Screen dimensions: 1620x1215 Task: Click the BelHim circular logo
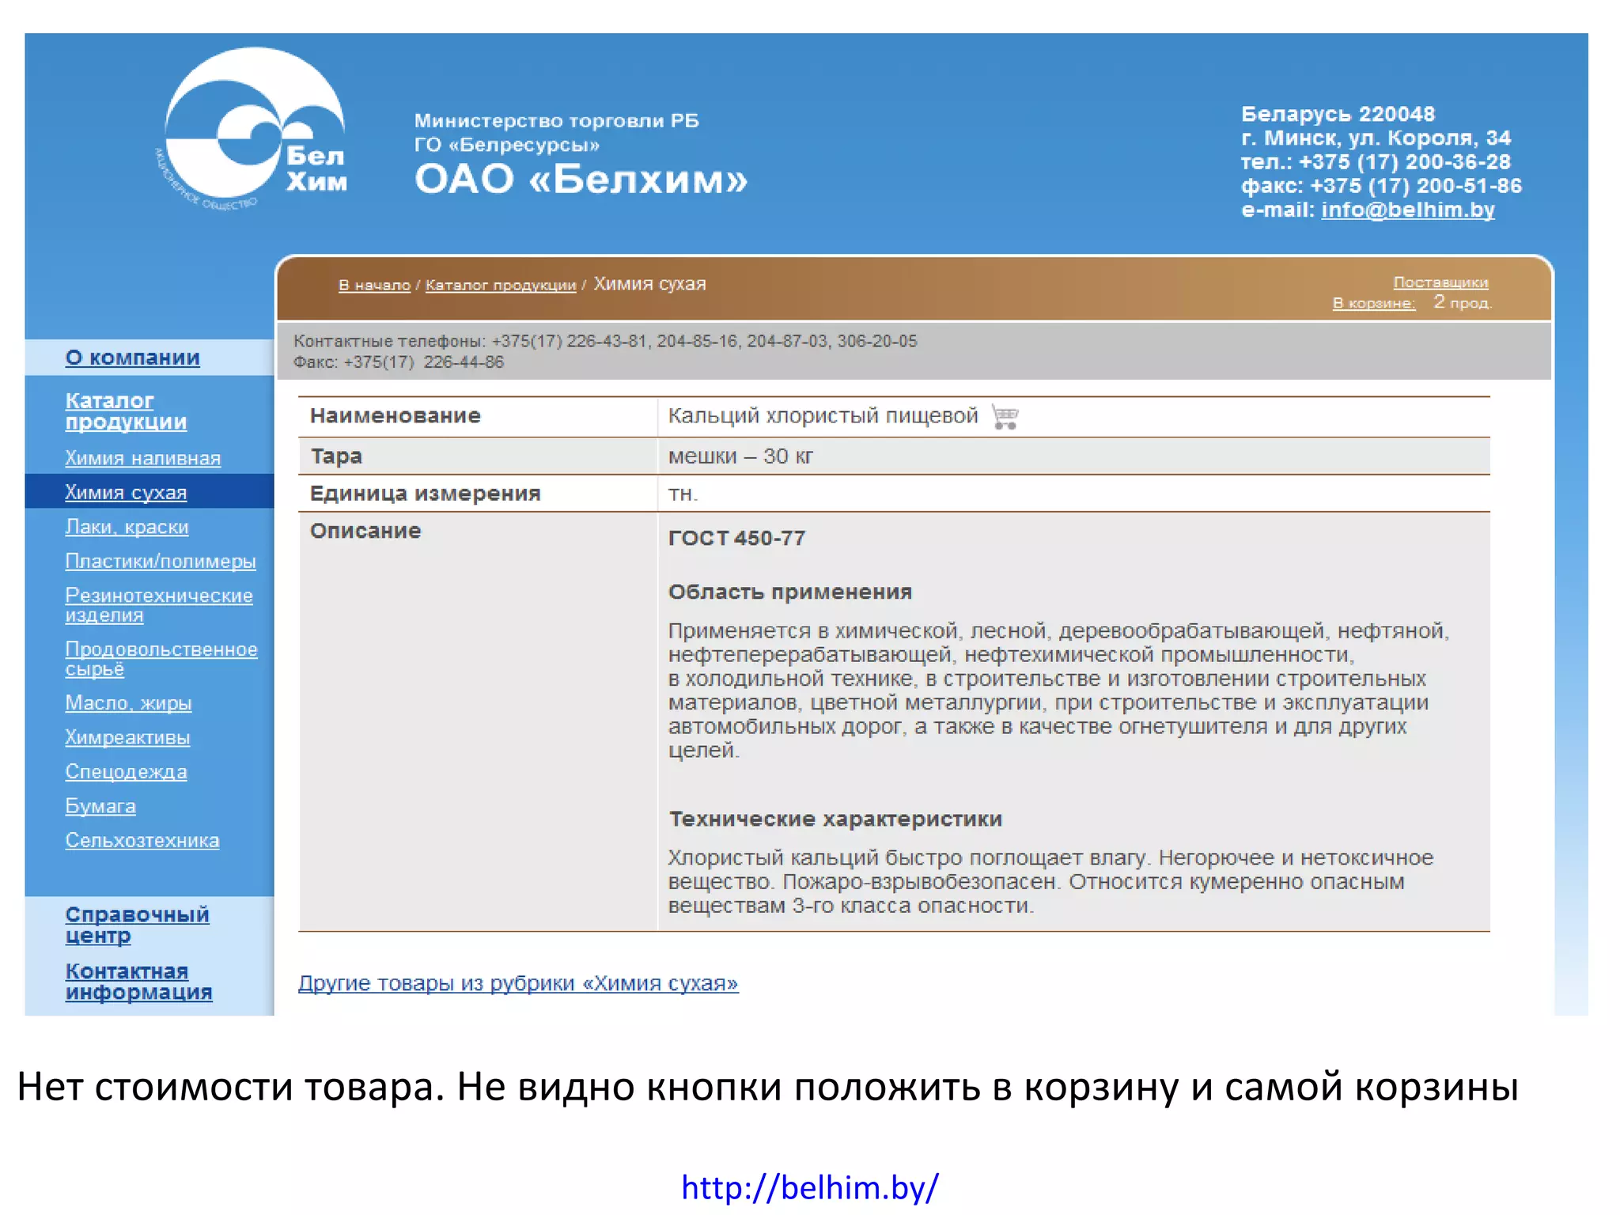coord(253,127)
